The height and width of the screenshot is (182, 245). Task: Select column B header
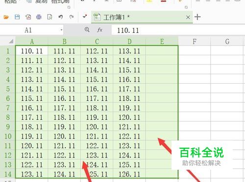point(64,42)
